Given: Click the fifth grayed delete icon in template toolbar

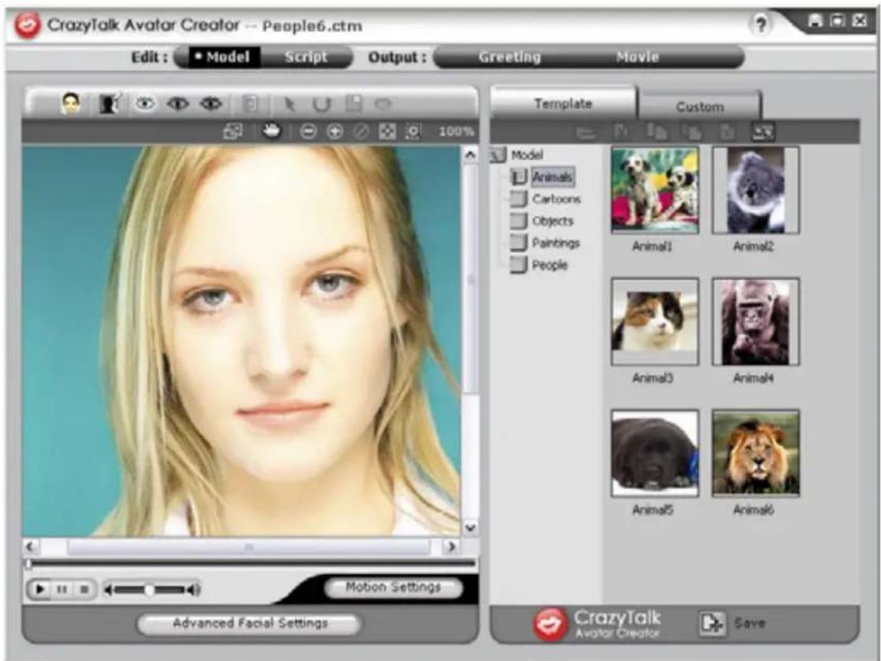Looking at the screenshot, I should [727, 132].
